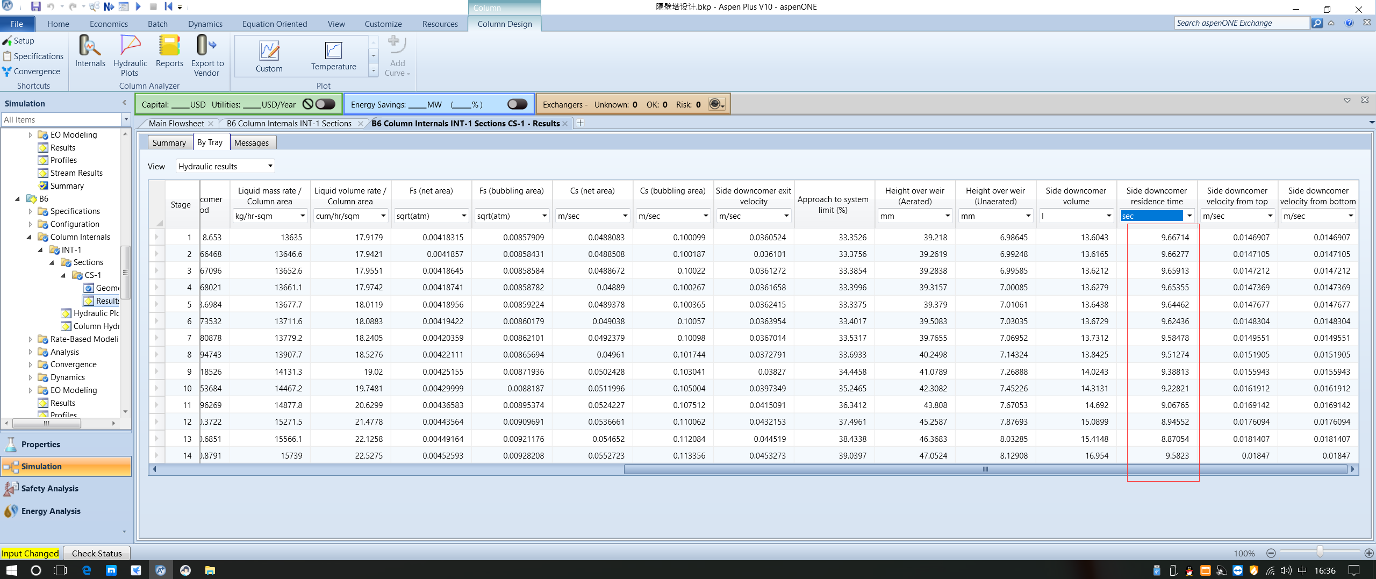Viewport: 1376px width, 579px height.
Task: Open the Reports tool in the ribbon
Action: tap(169, 52)
